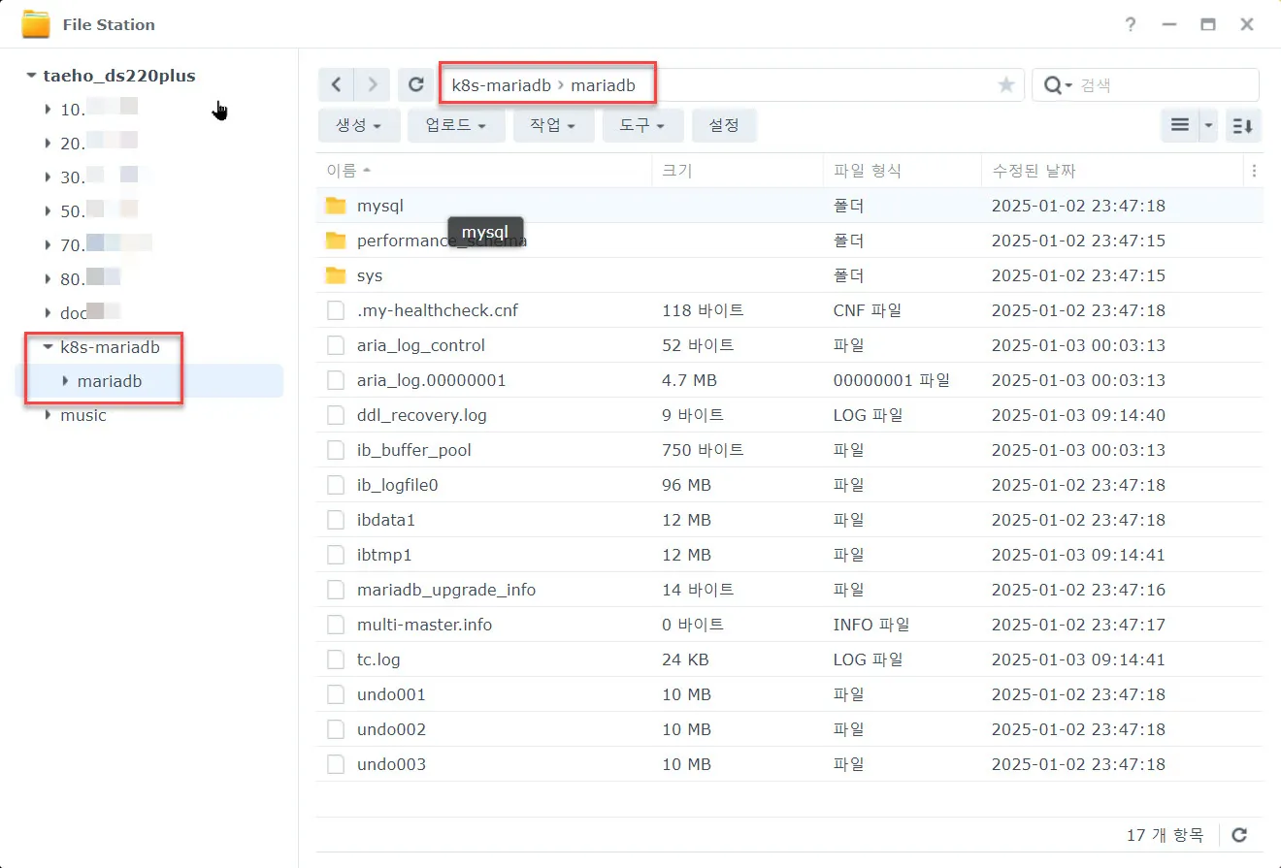The height and width of the screenshot is (868, 1281).
Task: Check the ibdata1 file checkbox
Action: (335, 520)
